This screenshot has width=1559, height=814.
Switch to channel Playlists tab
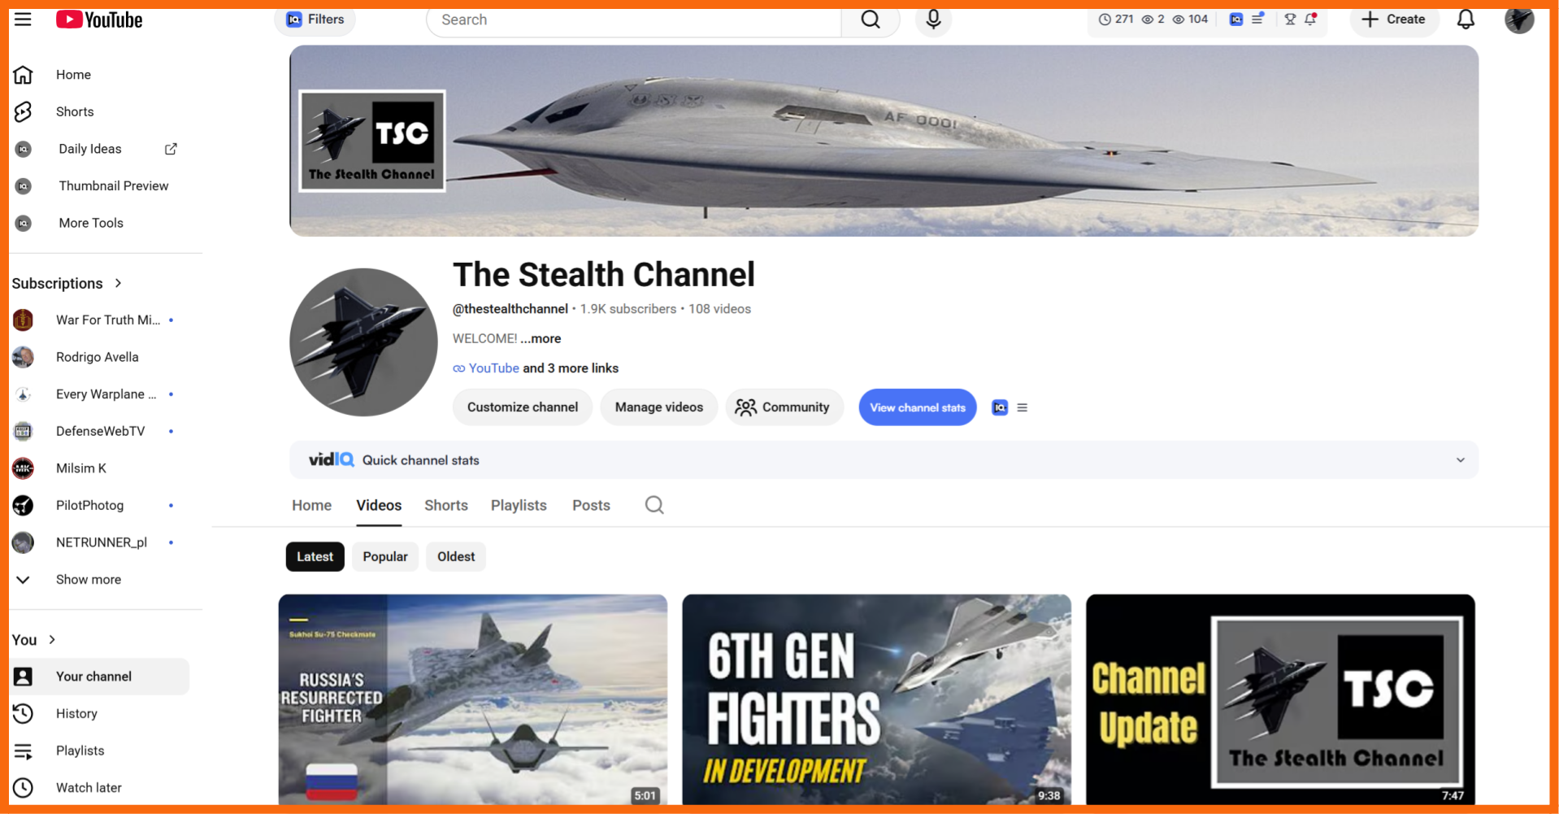point(519,505)
